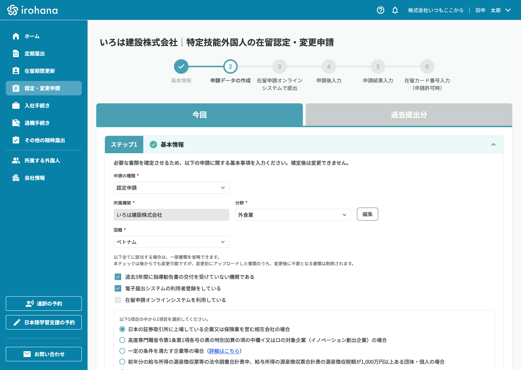Image resolution: width=521 pixels, height=370 pixels.
Task: Click the help question mark icon
Action: click(380, 10)
